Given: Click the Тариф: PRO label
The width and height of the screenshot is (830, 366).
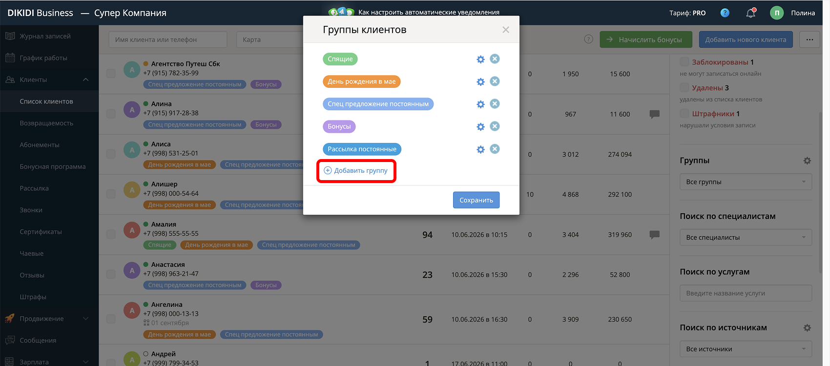Looking at the screenshot, I should (x=687, y=13).
